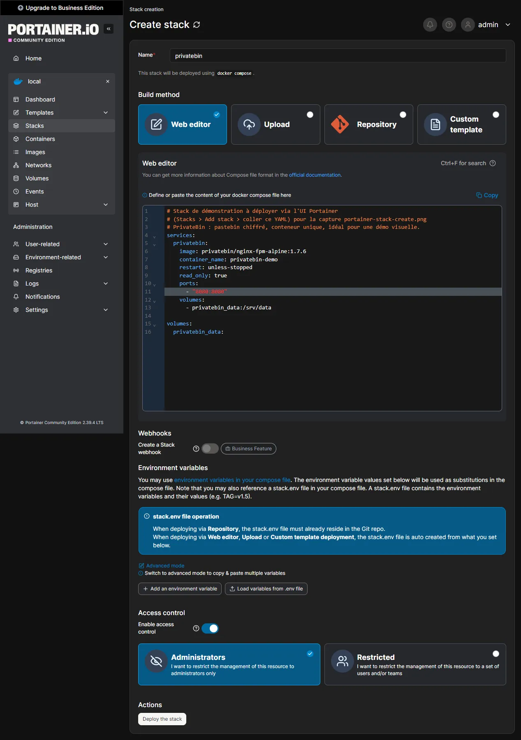
Task: Open the Registries page
Action: coord(62,270)
